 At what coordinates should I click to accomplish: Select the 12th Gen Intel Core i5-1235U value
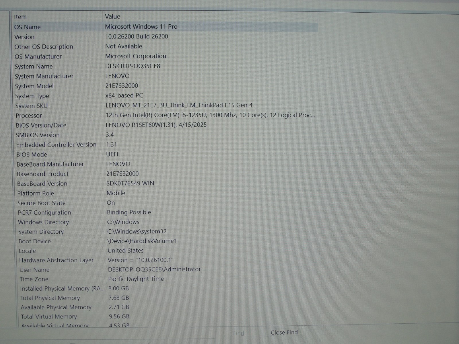210,115
